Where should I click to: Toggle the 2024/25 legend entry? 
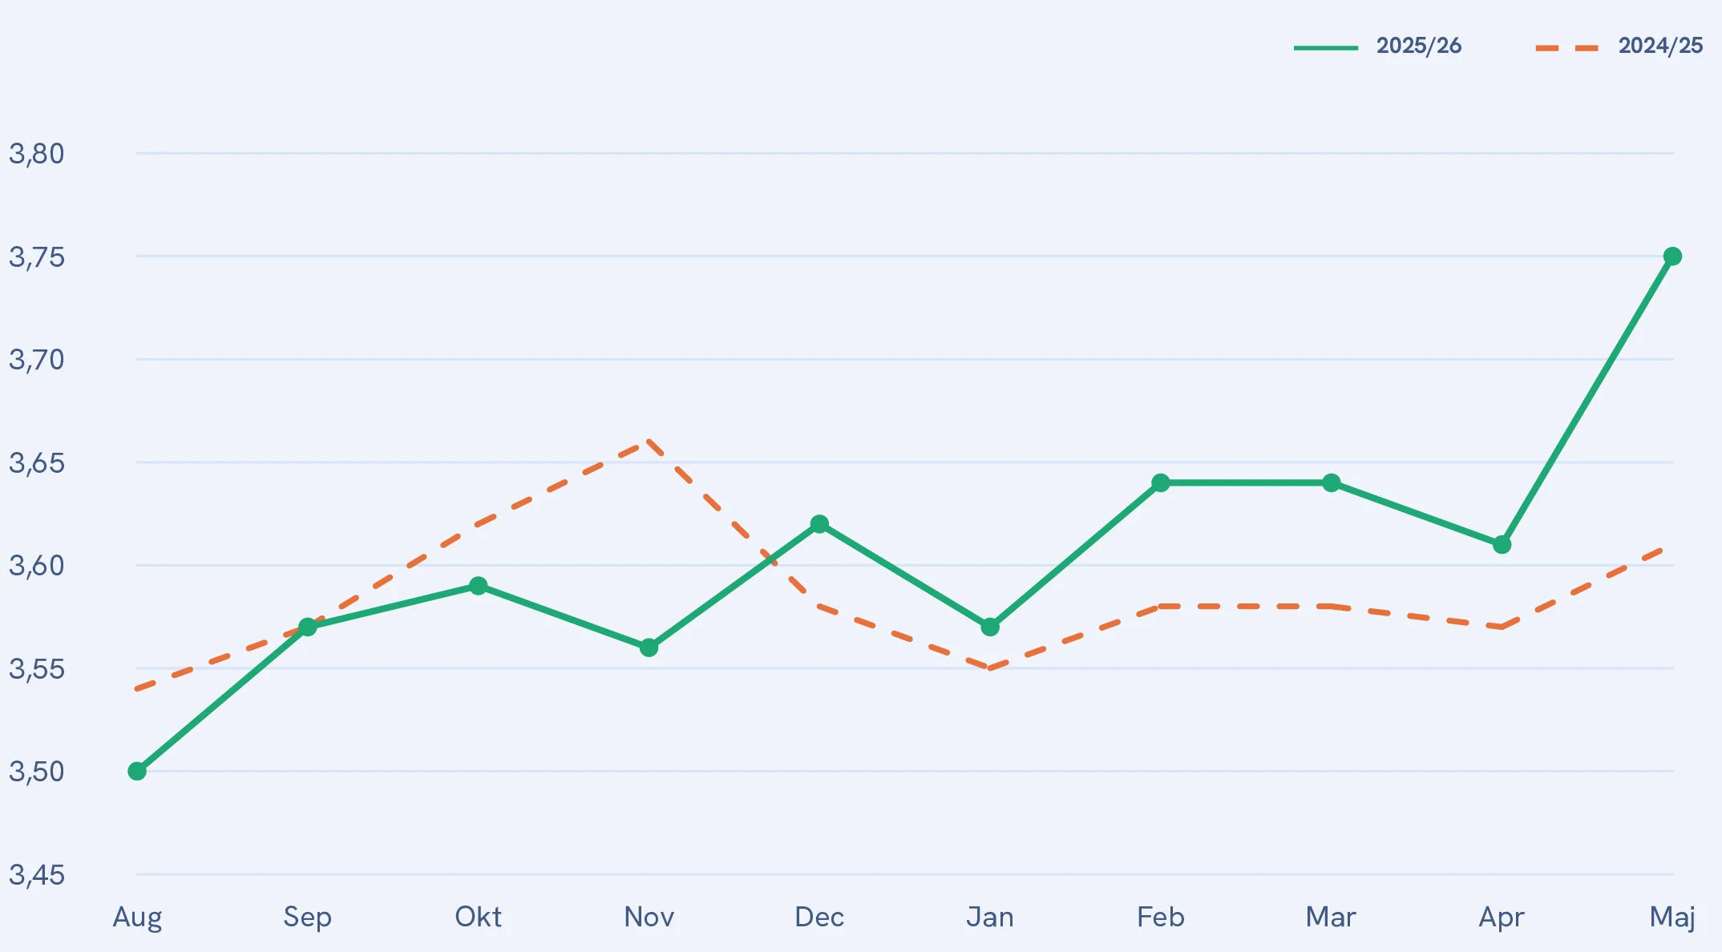click(x=1619, y=46)
